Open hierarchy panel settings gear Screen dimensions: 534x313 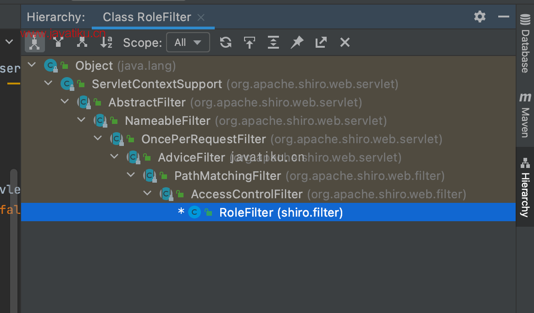point(480,17)
